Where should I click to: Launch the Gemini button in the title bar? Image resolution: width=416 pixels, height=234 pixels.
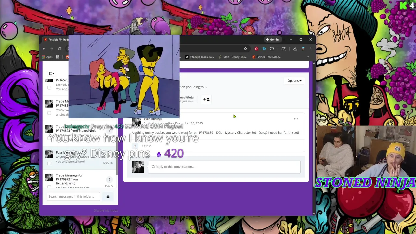click(272, 40)
